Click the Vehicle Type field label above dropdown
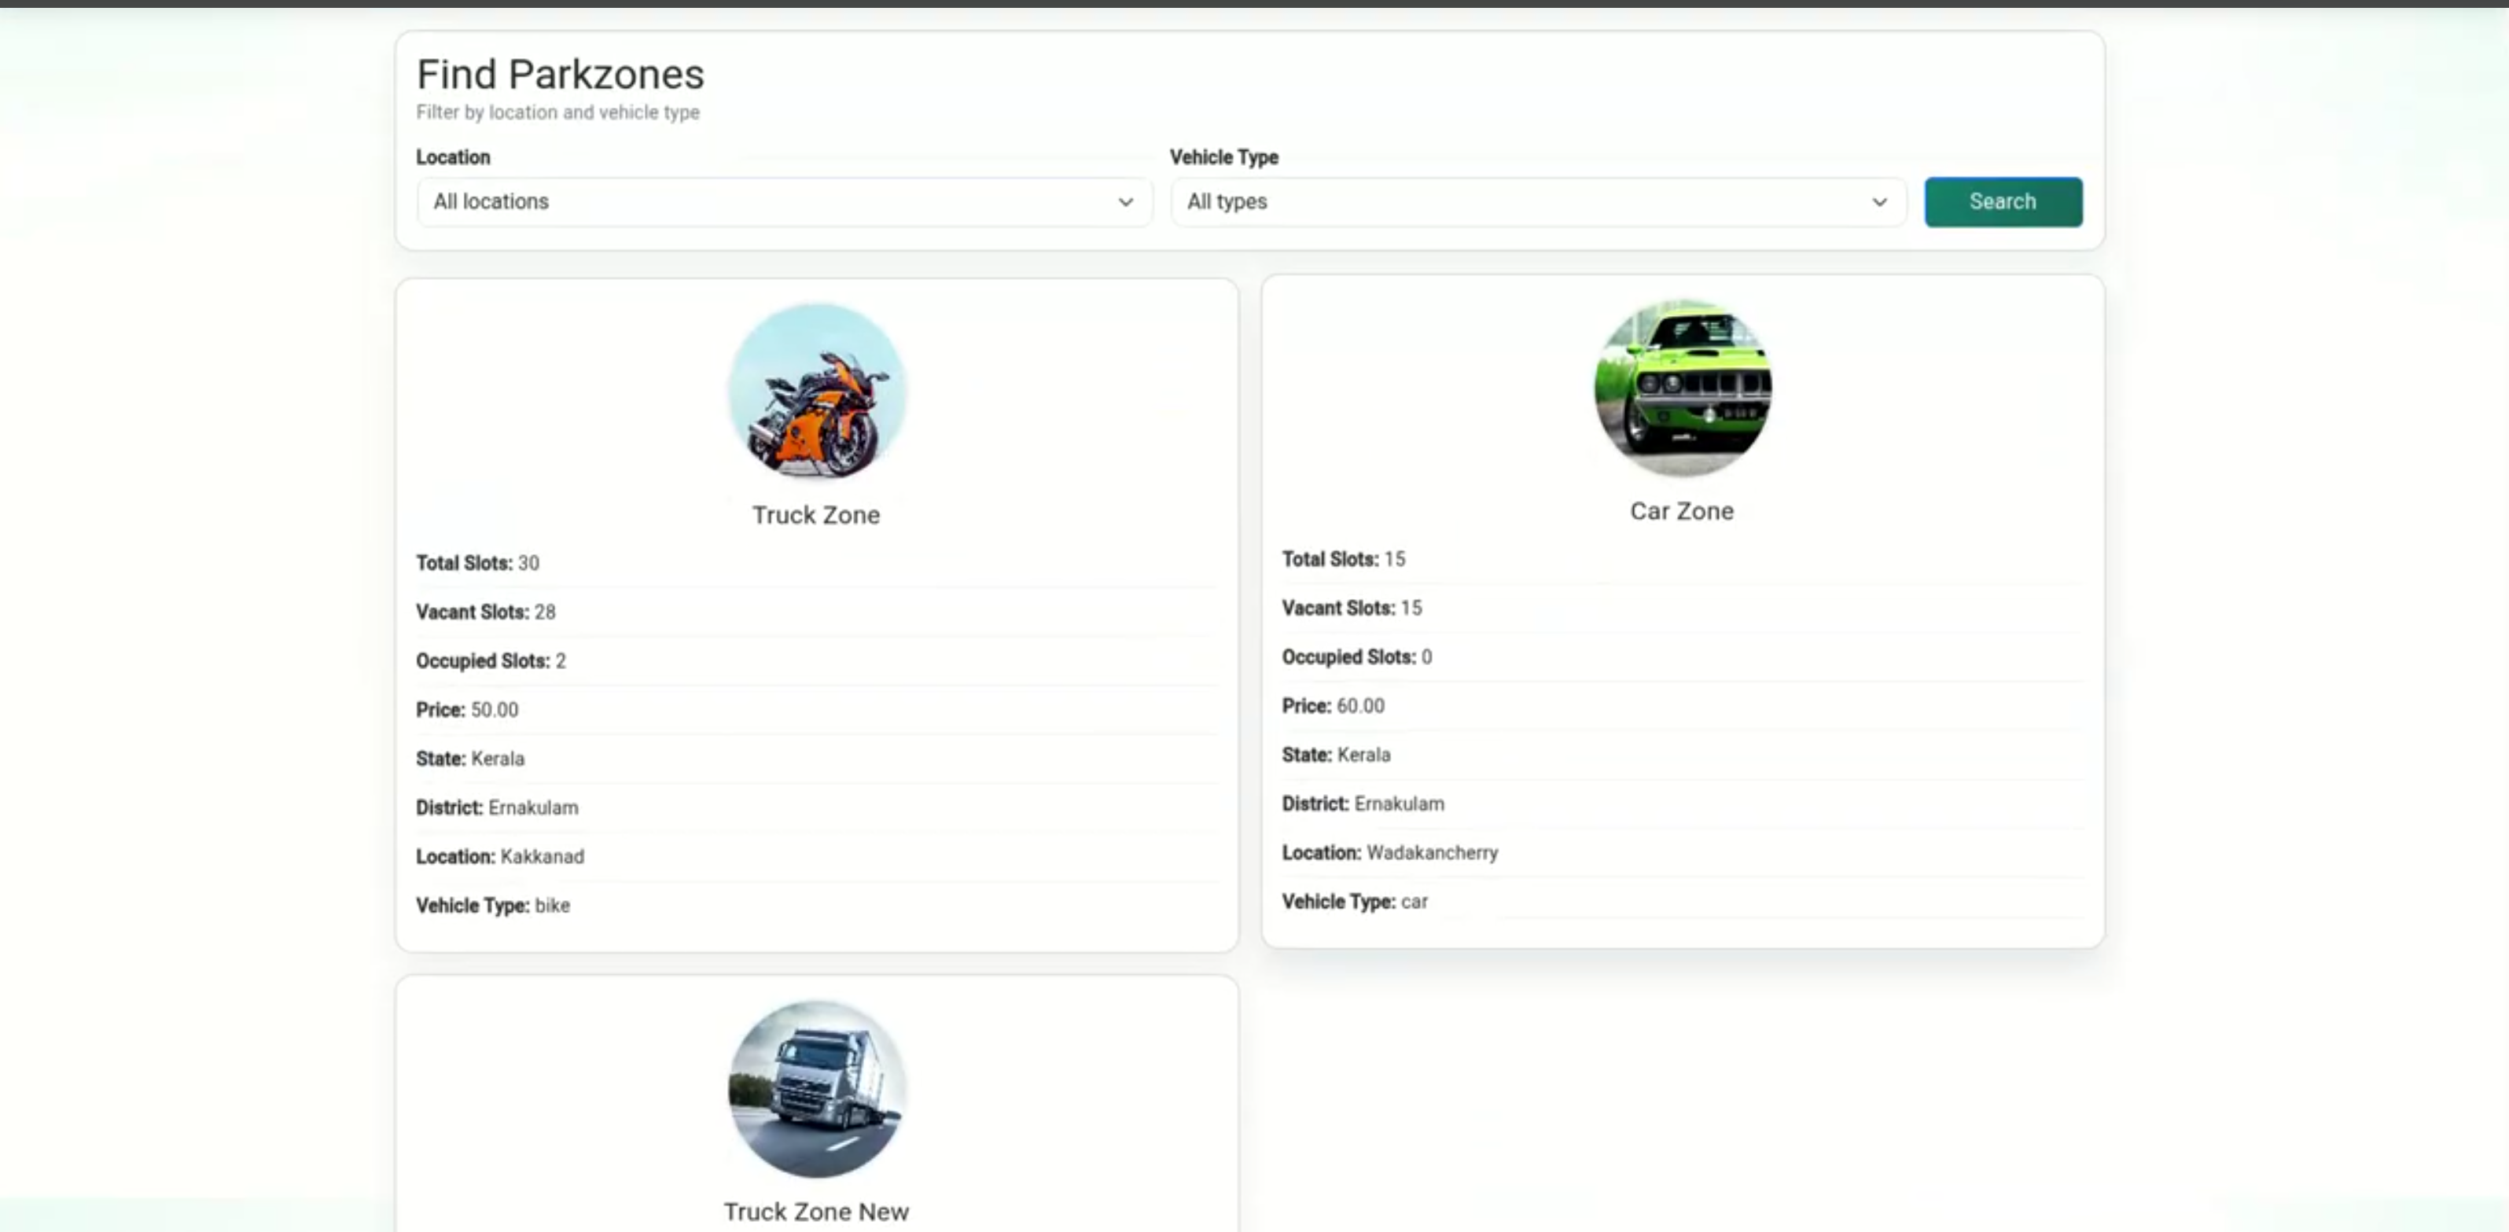This screenshot has height=1232, width=2509. pyautogui.click(x=1223, y=156)
